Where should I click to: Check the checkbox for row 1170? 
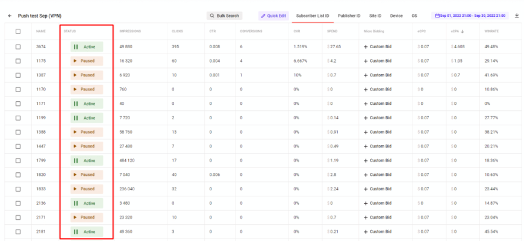(x=18, y=90)
